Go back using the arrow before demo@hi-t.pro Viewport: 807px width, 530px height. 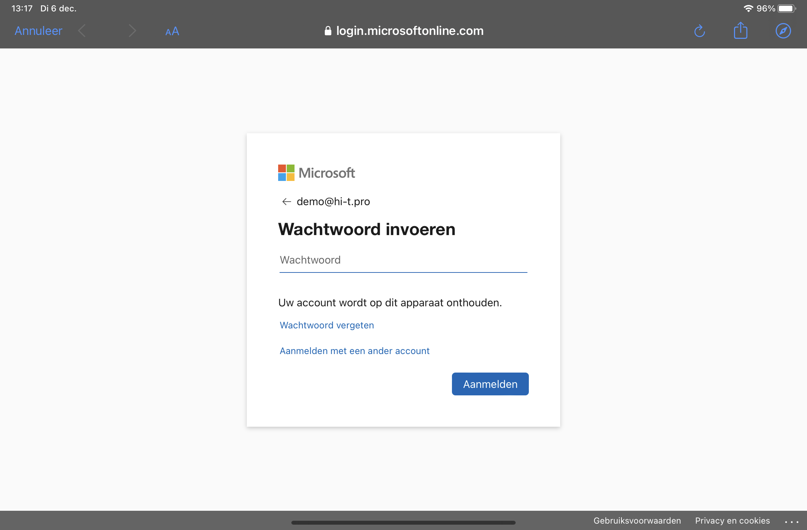click(286, 202)
